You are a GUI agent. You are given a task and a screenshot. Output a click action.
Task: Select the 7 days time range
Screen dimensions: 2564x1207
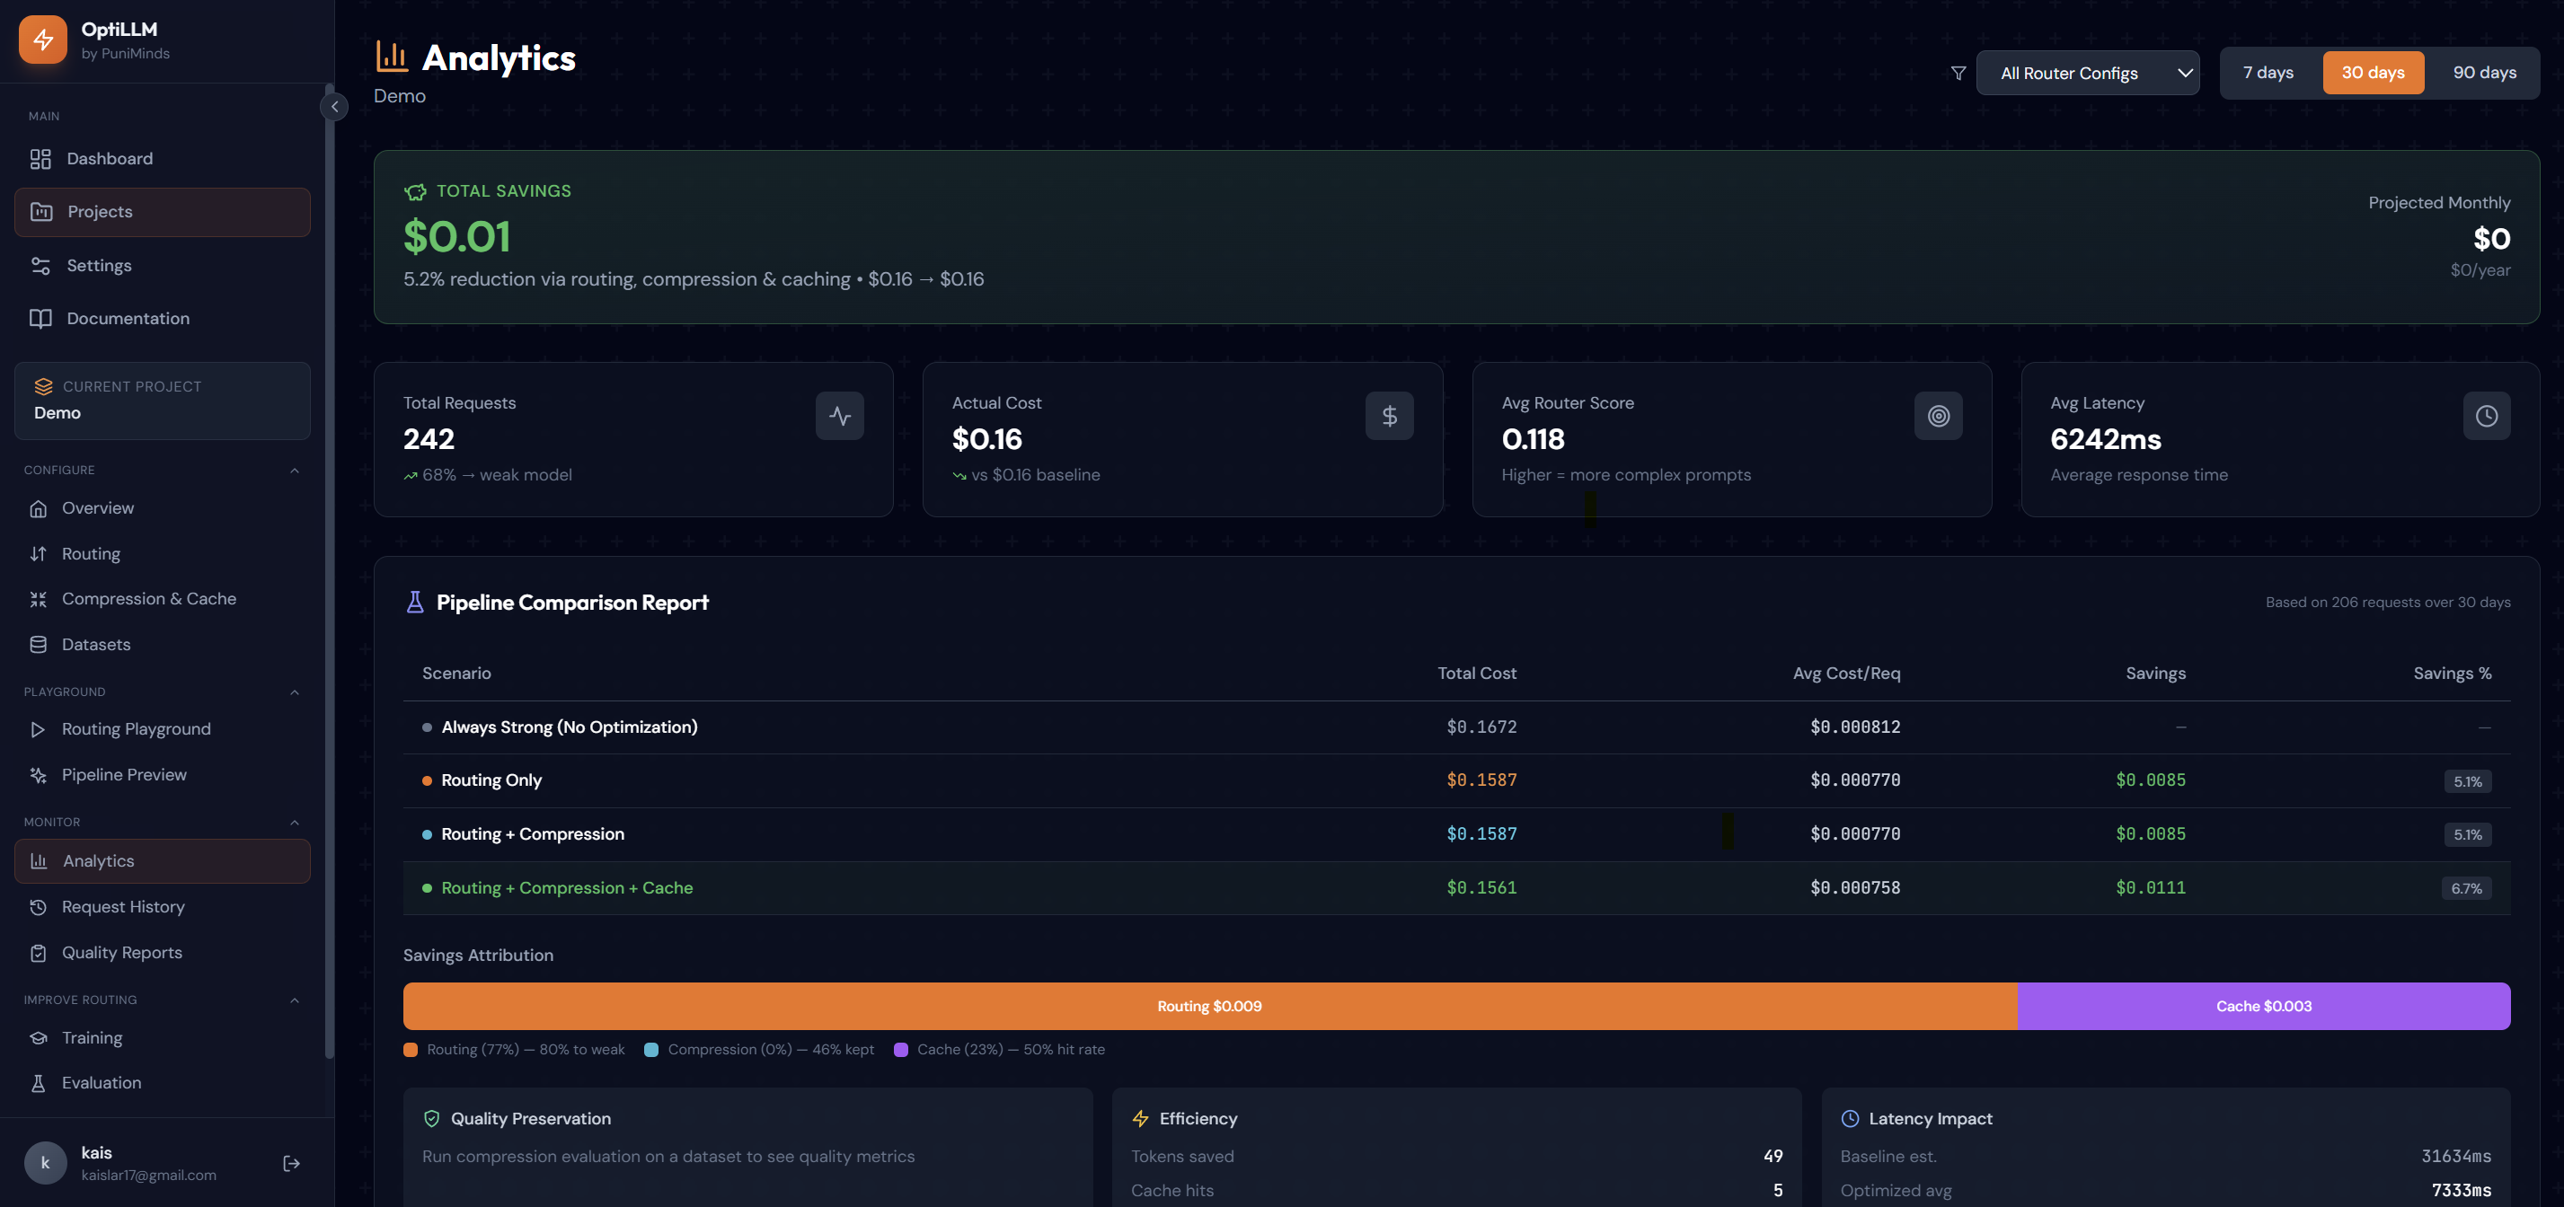pos(2268,73)
